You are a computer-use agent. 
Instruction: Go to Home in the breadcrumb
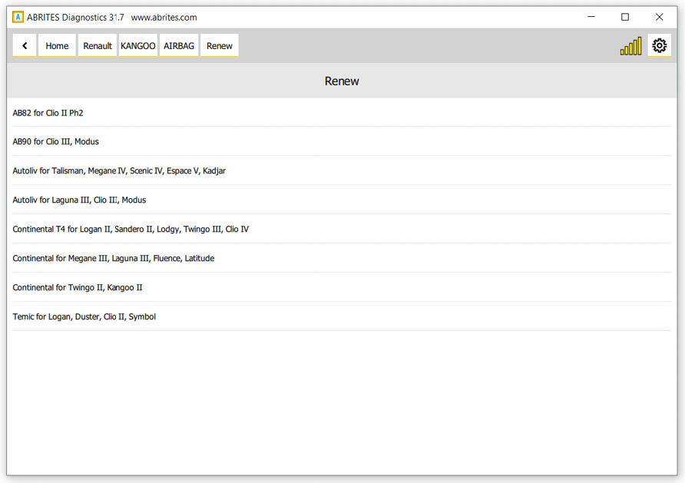pos(57,46)
